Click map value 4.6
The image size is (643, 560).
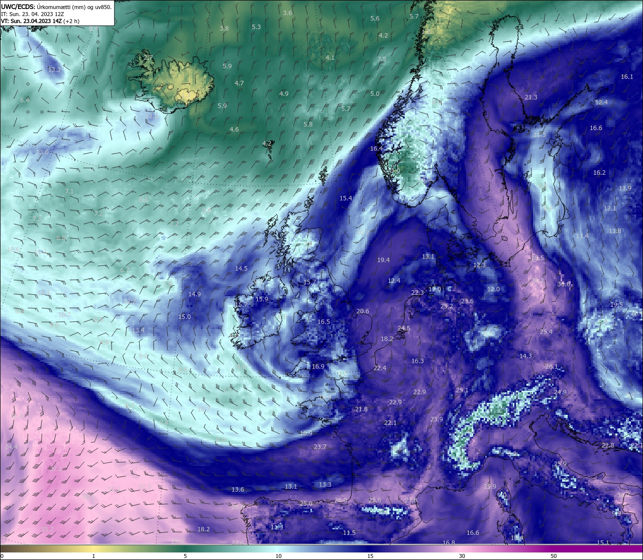[x=234, y=129]
